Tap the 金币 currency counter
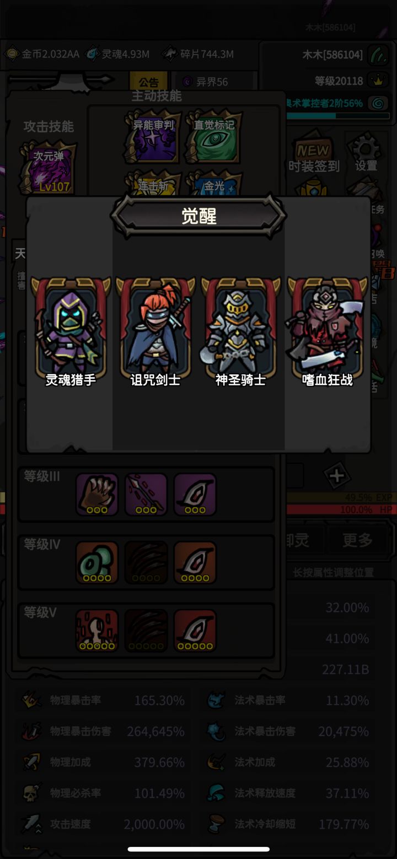 click(x=42, y=54)
